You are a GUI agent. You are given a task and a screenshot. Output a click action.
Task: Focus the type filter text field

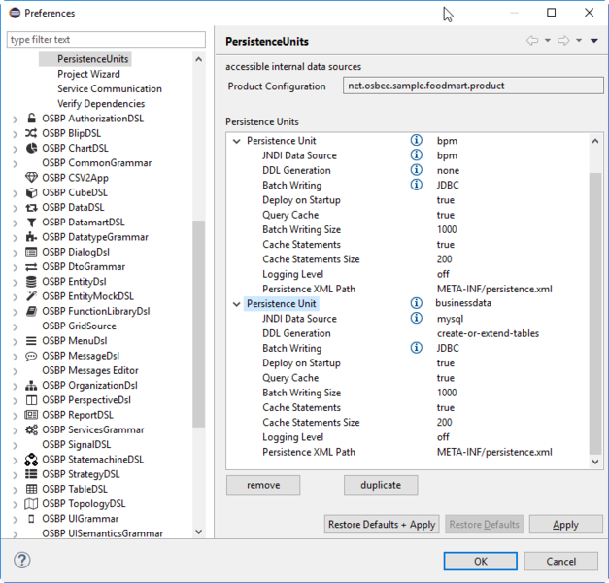tap(106, 40)
